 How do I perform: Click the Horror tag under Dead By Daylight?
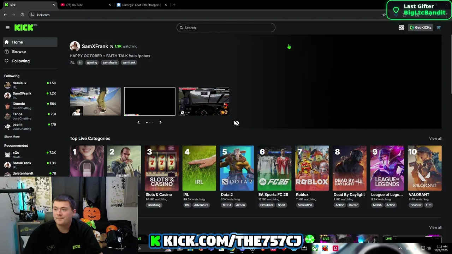click(x=353, y=205)
